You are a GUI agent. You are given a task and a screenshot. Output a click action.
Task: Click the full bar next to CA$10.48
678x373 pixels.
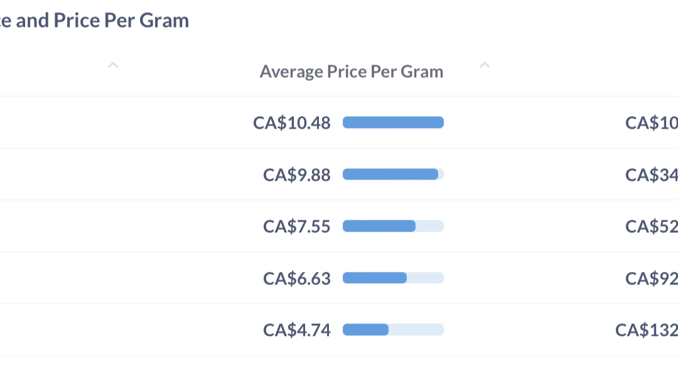393,122
